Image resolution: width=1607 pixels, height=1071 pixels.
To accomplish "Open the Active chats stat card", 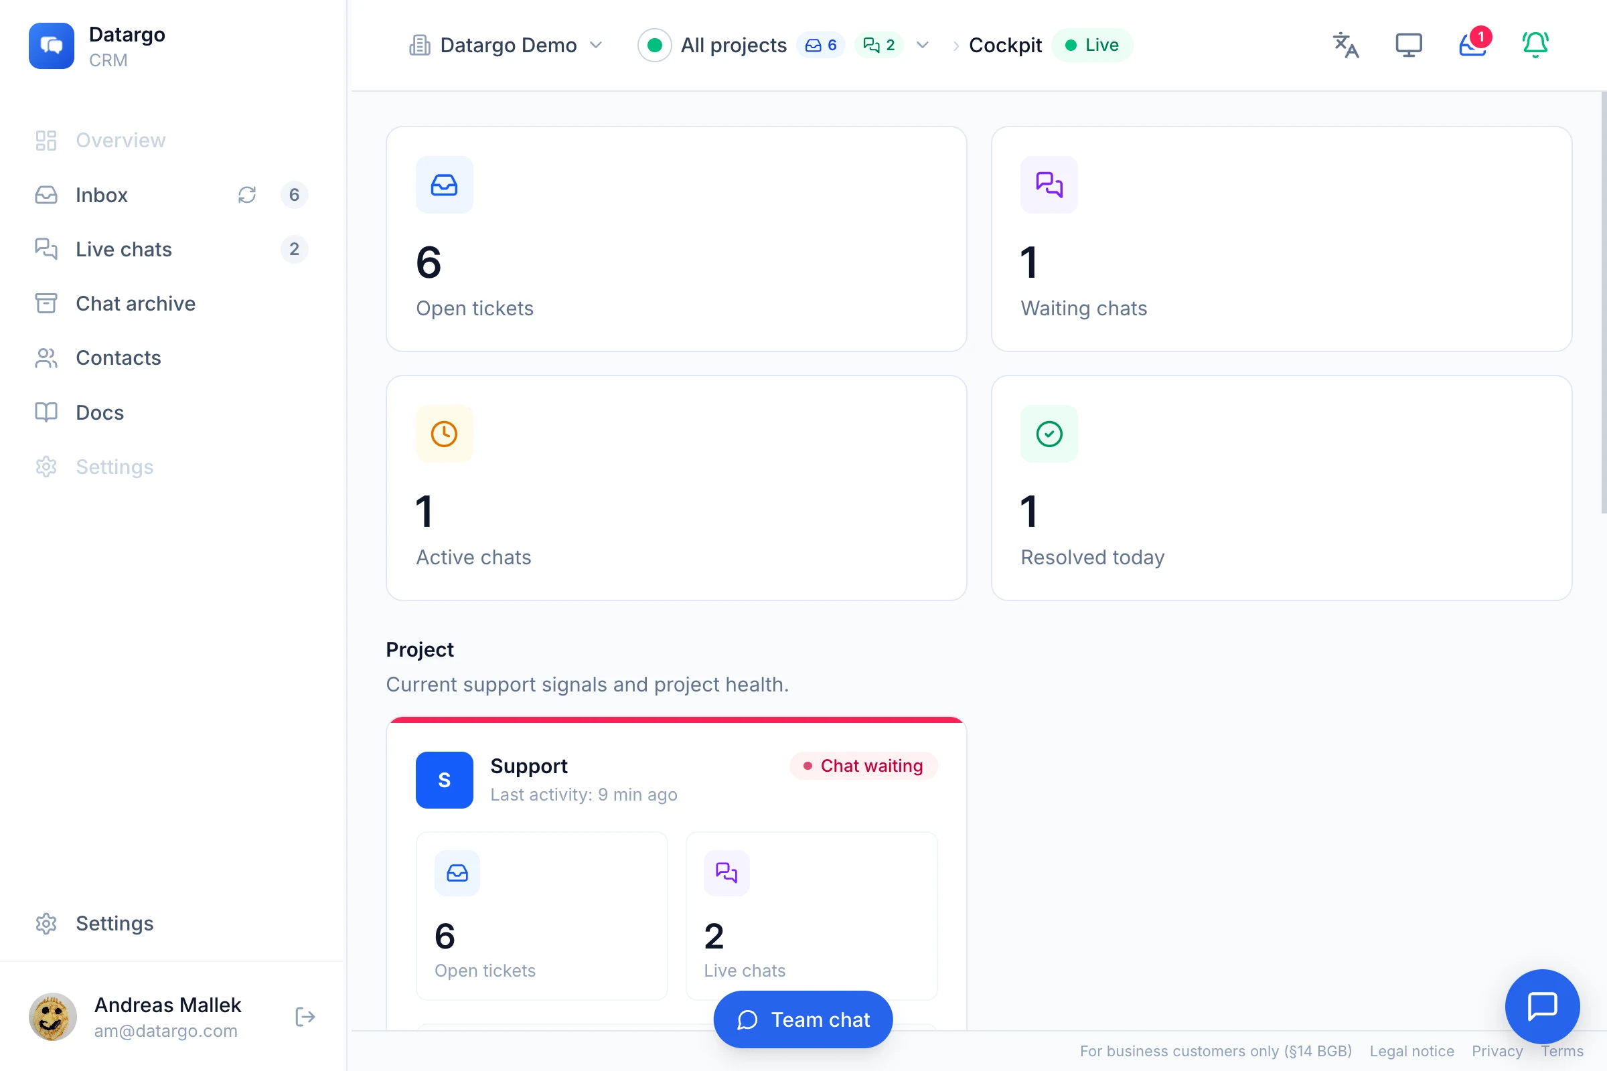I will (x=676, y=488).
